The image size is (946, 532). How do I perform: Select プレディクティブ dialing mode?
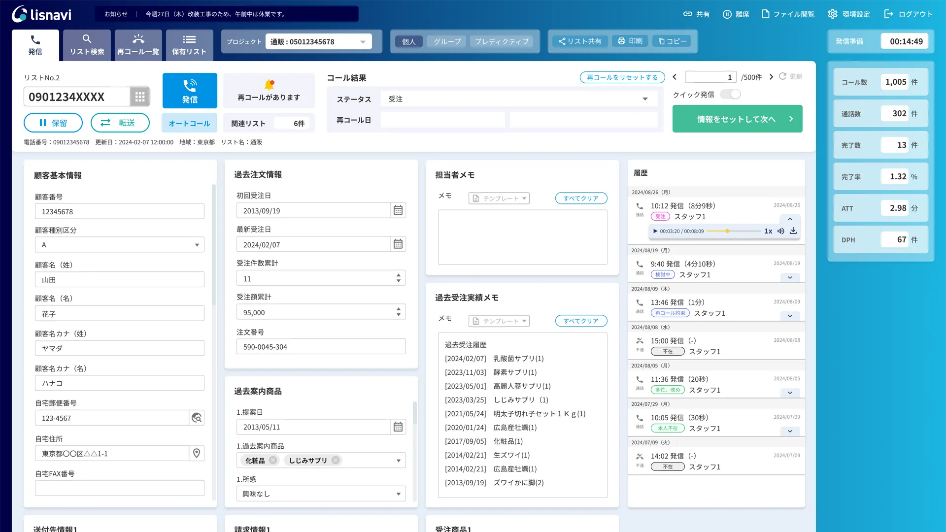click(x=502, y=41)
